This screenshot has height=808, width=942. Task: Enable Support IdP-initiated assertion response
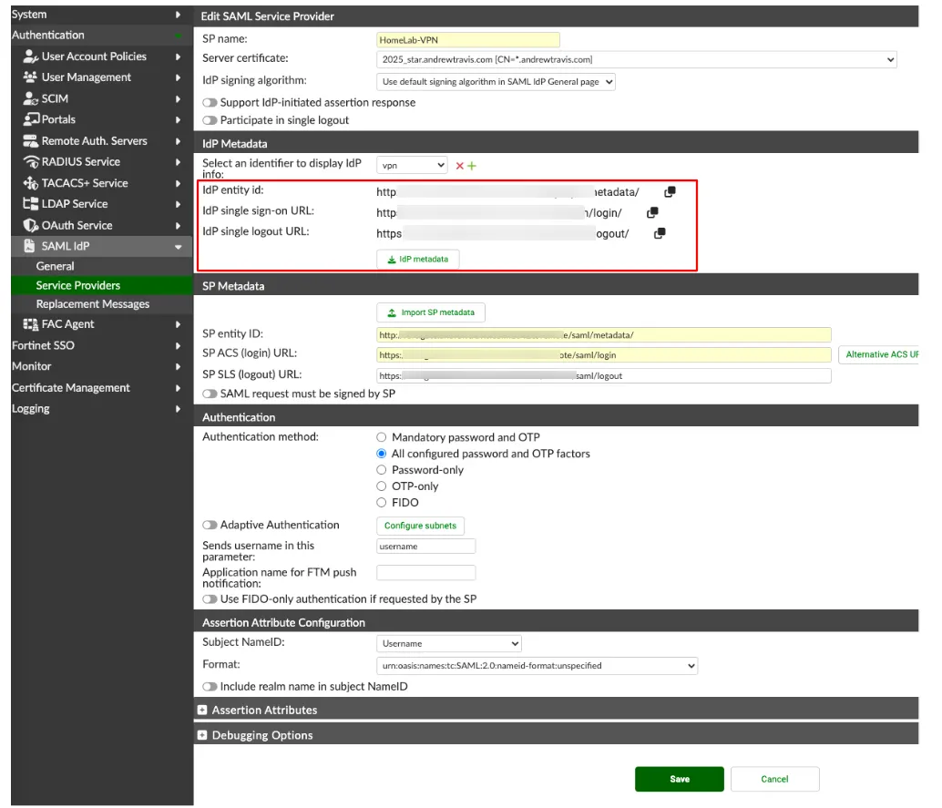(x=209, y=102)
